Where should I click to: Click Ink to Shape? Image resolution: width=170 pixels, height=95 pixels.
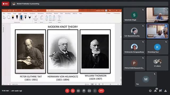(x=50, y=18)
